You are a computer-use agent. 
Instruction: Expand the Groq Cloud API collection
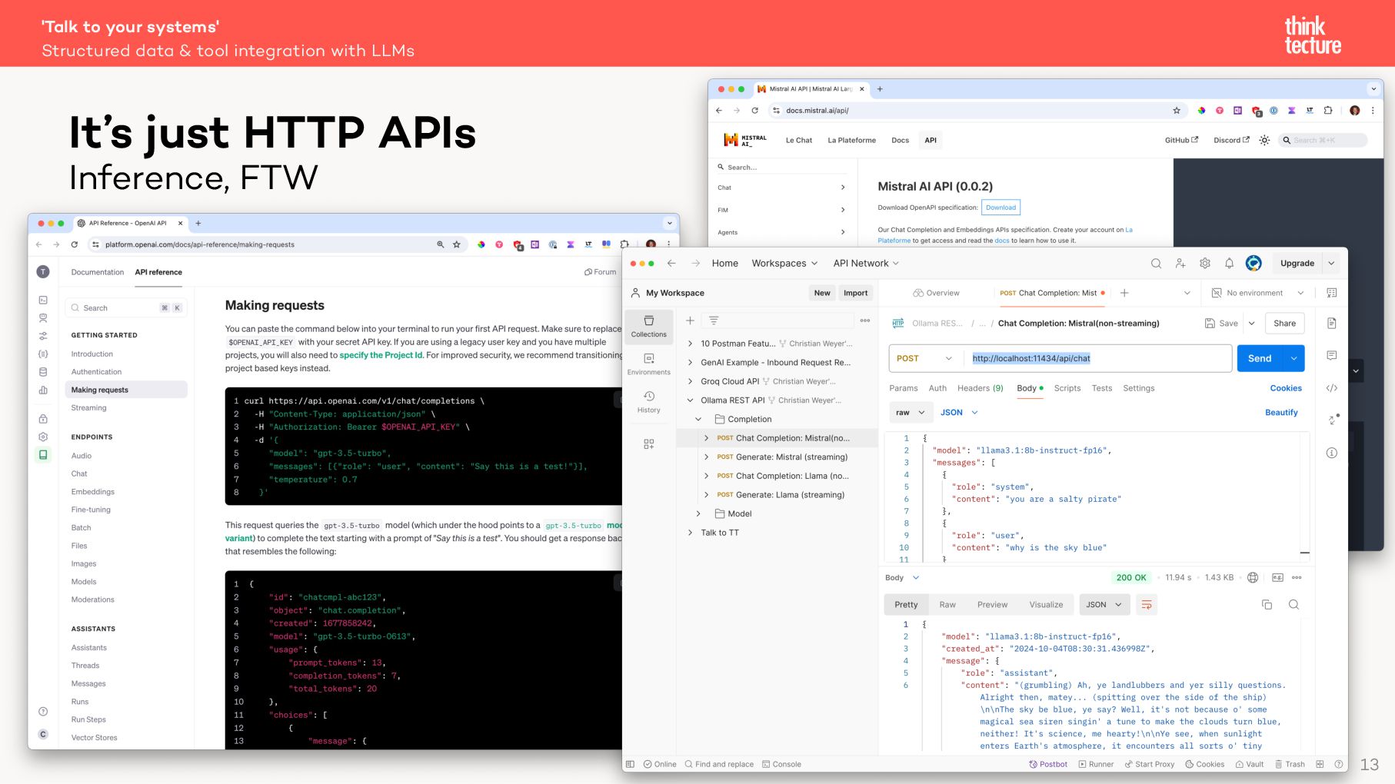[x=690, y=381]
